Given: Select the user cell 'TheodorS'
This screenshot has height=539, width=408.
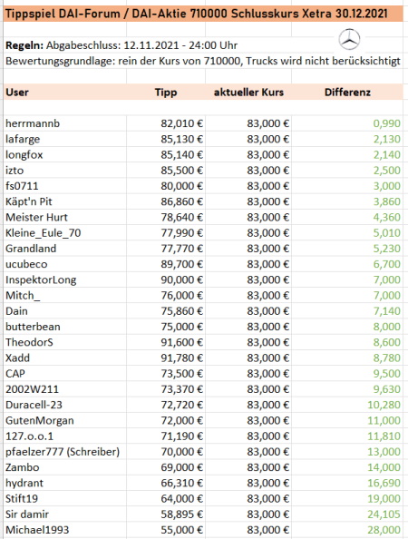Looking at the screenshot, I should point(29,342).
